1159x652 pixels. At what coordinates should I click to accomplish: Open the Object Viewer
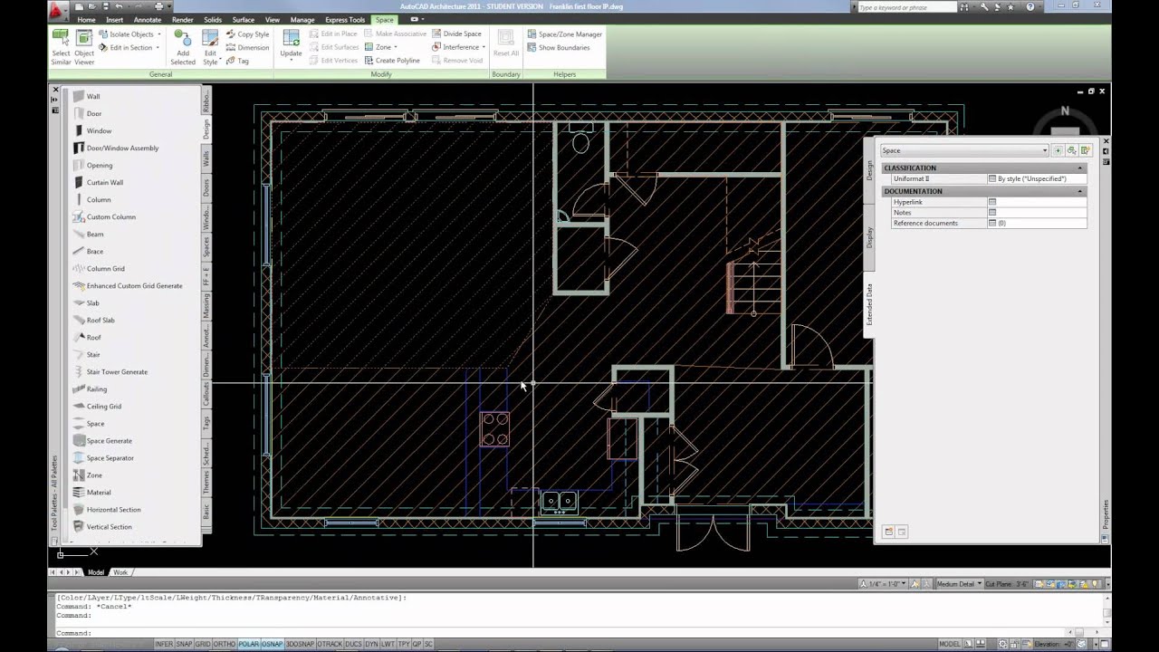(x=84, y=47)
